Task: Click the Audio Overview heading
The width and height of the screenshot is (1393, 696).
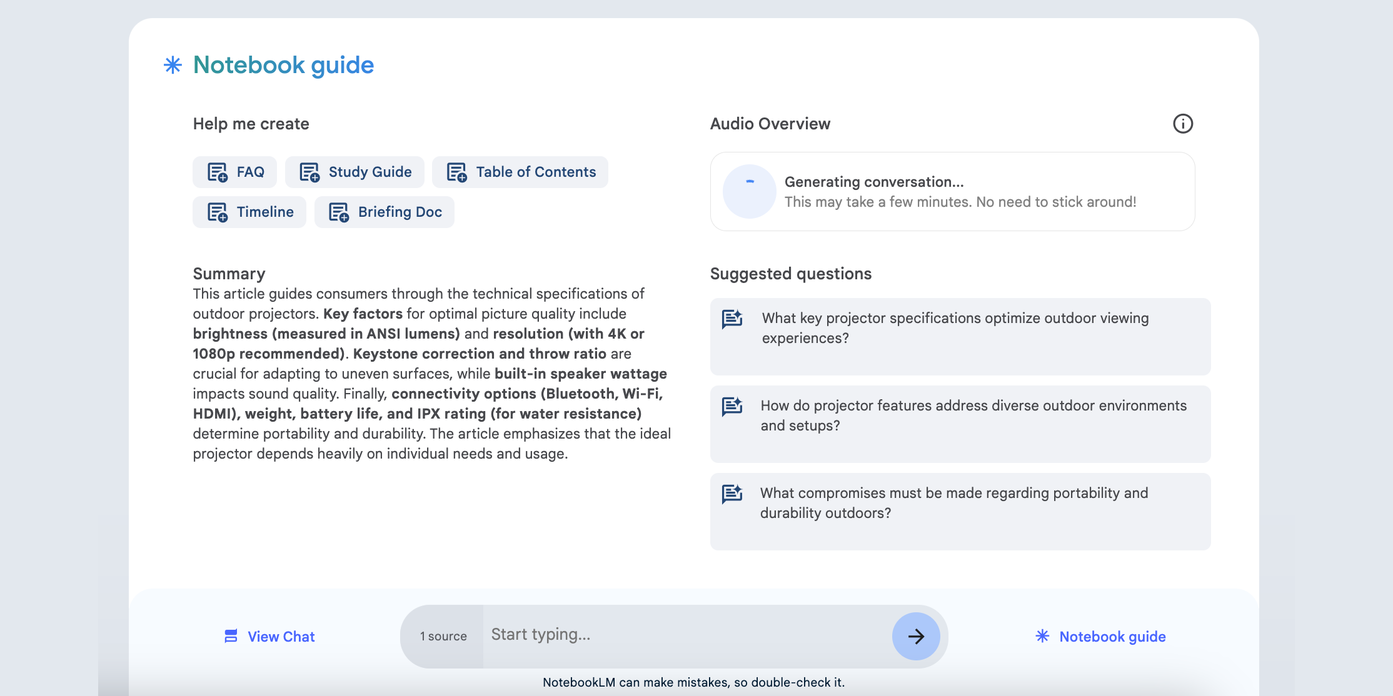Action: [x=770, y=124]
